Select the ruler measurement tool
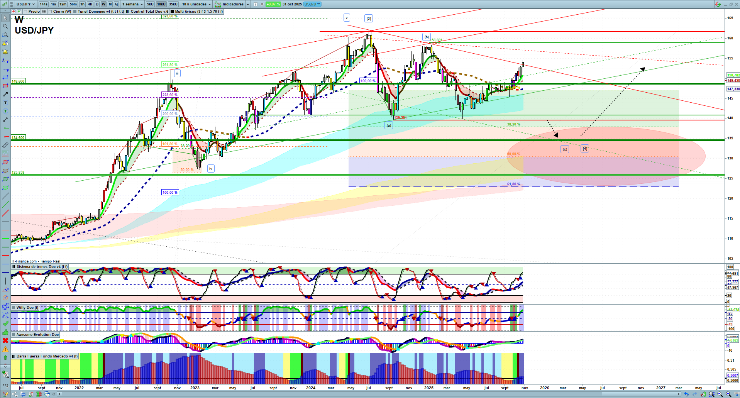The width and height of the screenshot is (740, 398). pyautogui.click(x=5, y=146)
